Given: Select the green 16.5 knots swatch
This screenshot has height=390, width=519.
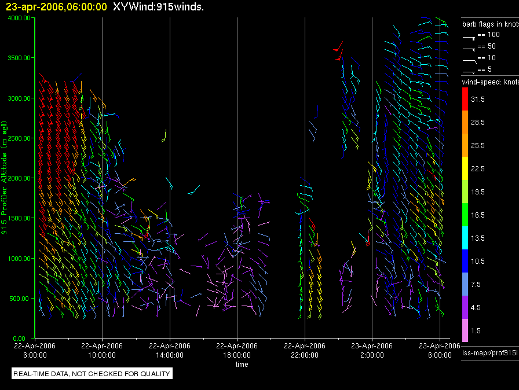Looking at the screenshot, I should (465, 215).
